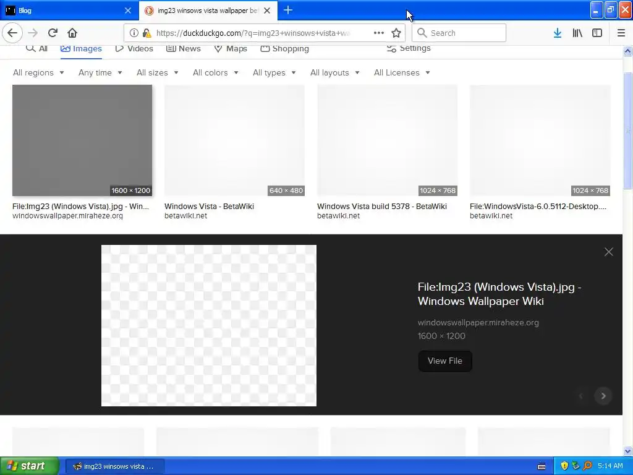Open the Library icon in toolbar
The height and width of the screenshot is (475, 633).
[577, 33]
